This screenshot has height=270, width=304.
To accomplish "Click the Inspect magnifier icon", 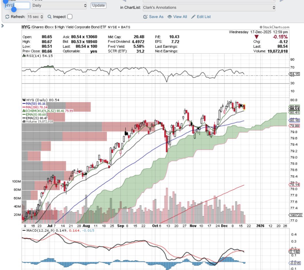I will 49,17.
